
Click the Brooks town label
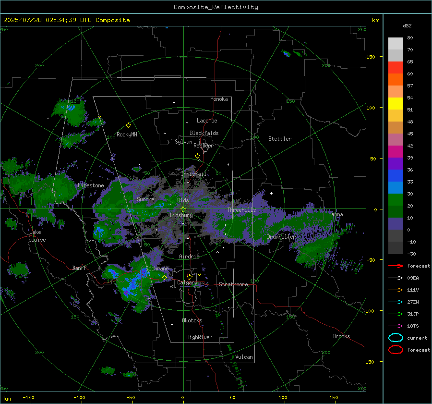coord(341,336)
